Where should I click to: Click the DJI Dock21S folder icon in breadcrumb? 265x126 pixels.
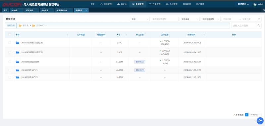pos(33,26)
